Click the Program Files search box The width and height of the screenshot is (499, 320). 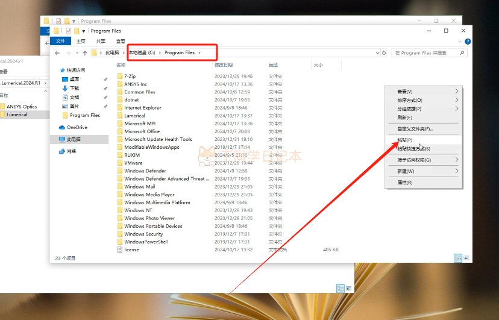428,53
